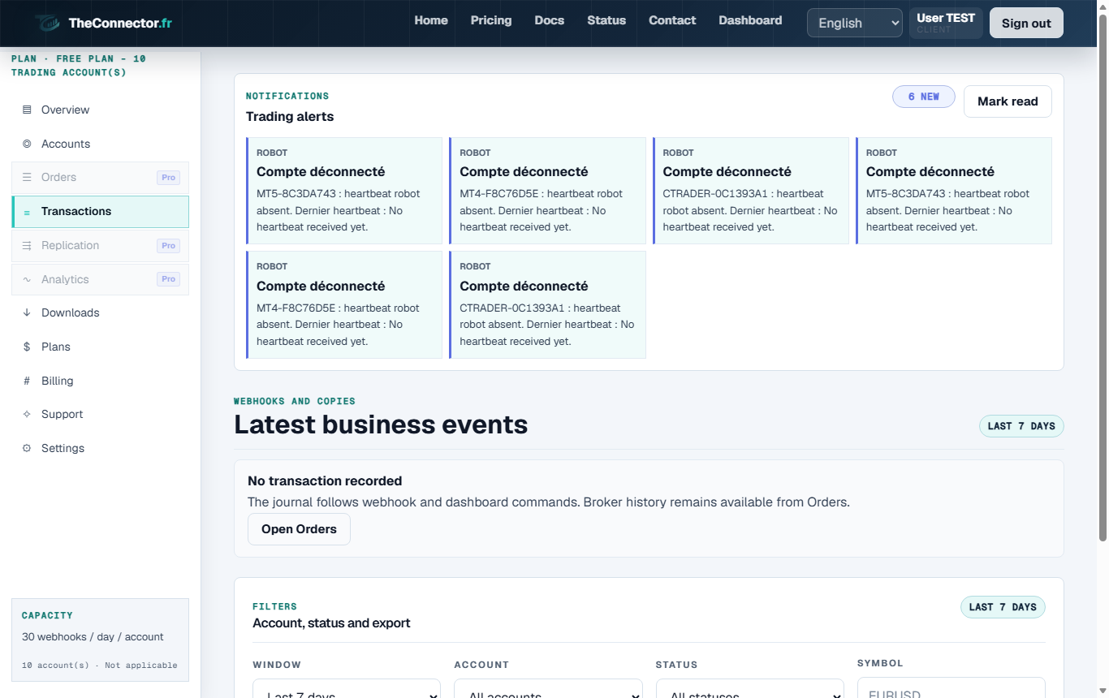Open the Language dropdown showing English
The width and height of the screenshot is (1109, 698).
(x=855, y=23)
